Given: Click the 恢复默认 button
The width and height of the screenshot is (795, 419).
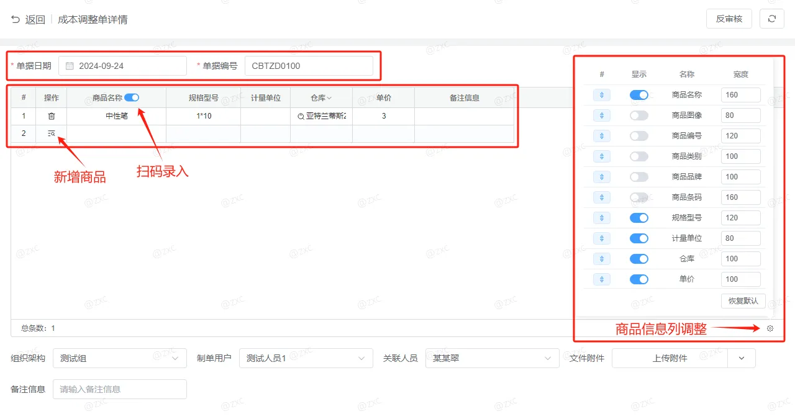Looking at the screenshot, I should tap(743, 301).
